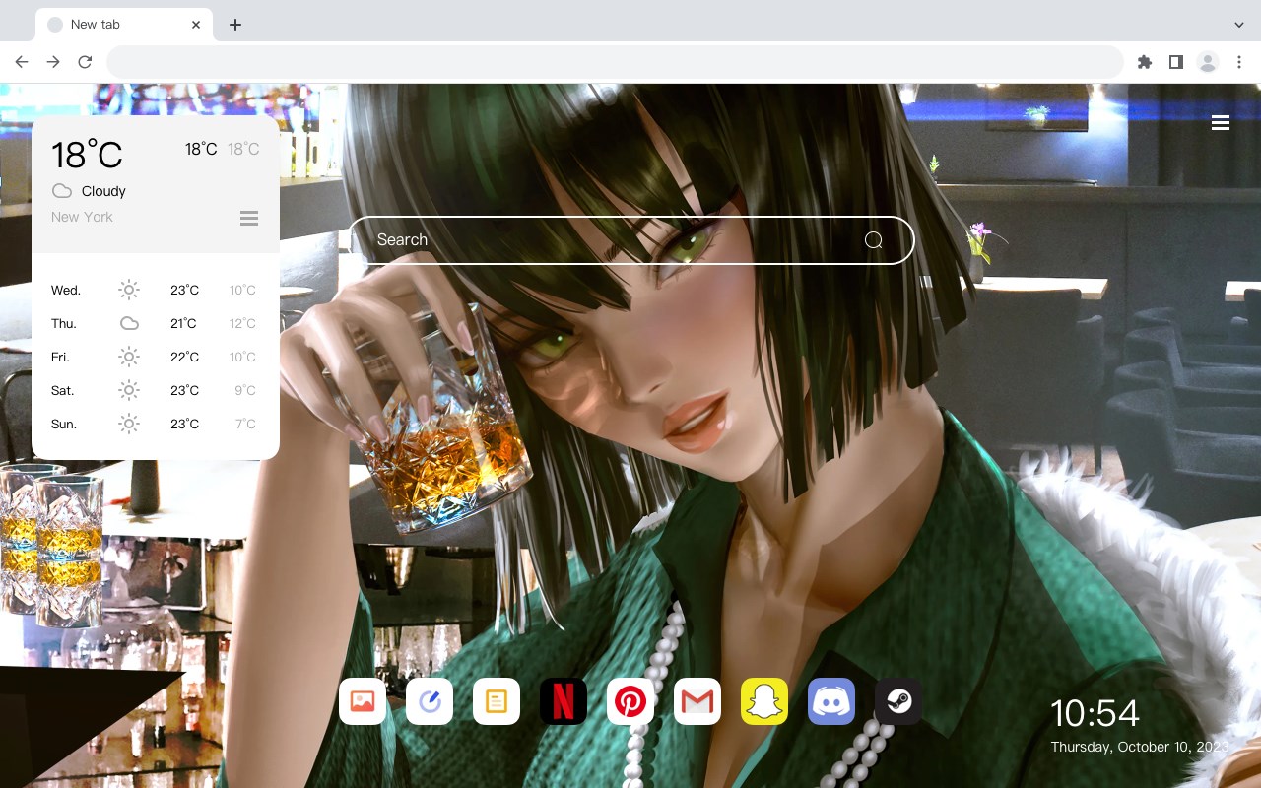Select the Sat. forecast row label
The image size is (1261, 788).
(63, 391)
